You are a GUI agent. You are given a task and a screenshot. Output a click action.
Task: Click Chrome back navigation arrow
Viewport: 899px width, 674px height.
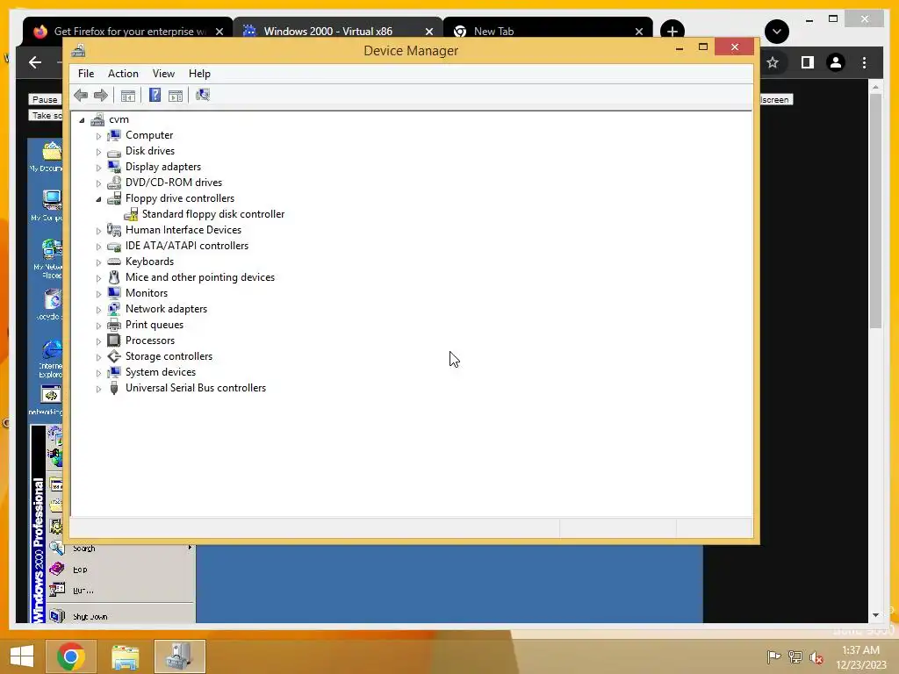35,62
